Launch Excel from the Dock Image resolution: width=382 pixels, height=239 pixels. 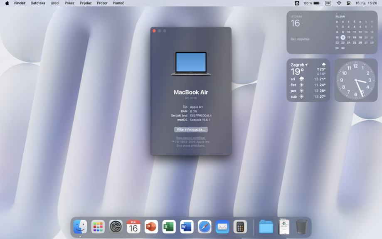coord(169,227)
